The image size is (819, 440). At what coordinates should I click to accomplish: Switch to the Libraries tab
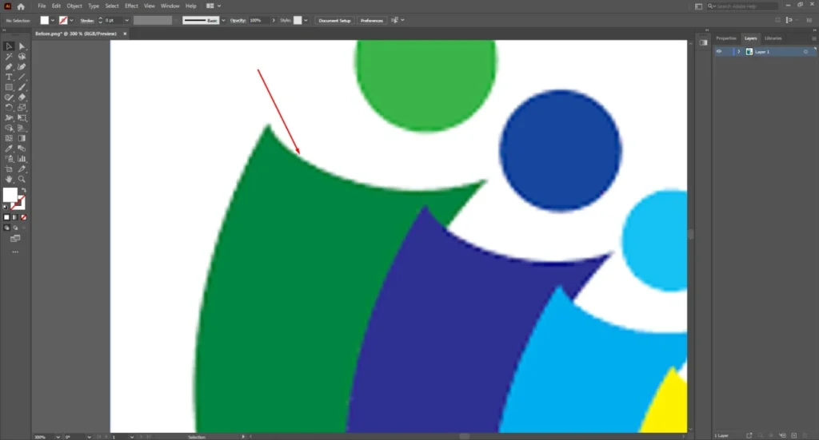tap(773, 38)
